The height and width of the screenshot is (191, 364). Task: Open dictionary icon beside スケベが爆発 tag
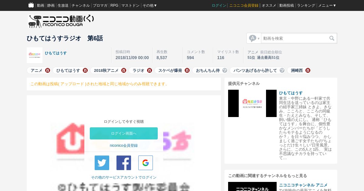point(187,70)
